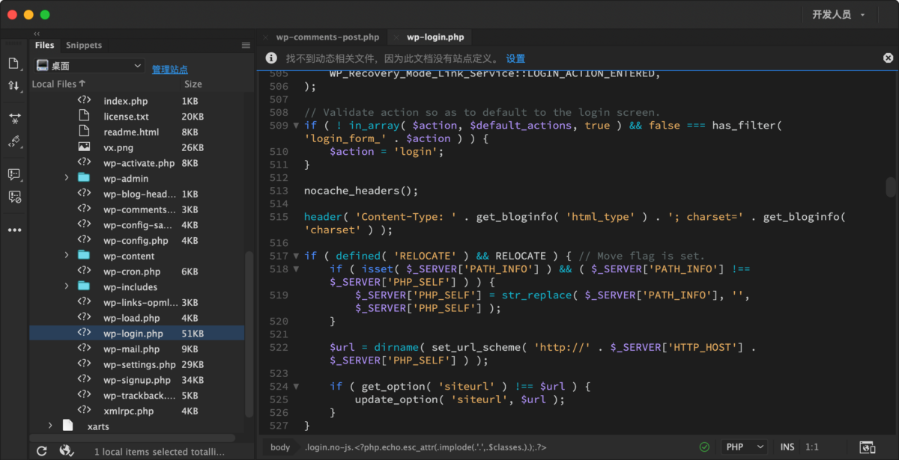The height and width of the screenshot is (460, 899).
Task: Click line number 513 in the gutter
Action: [x=279, y=191]
